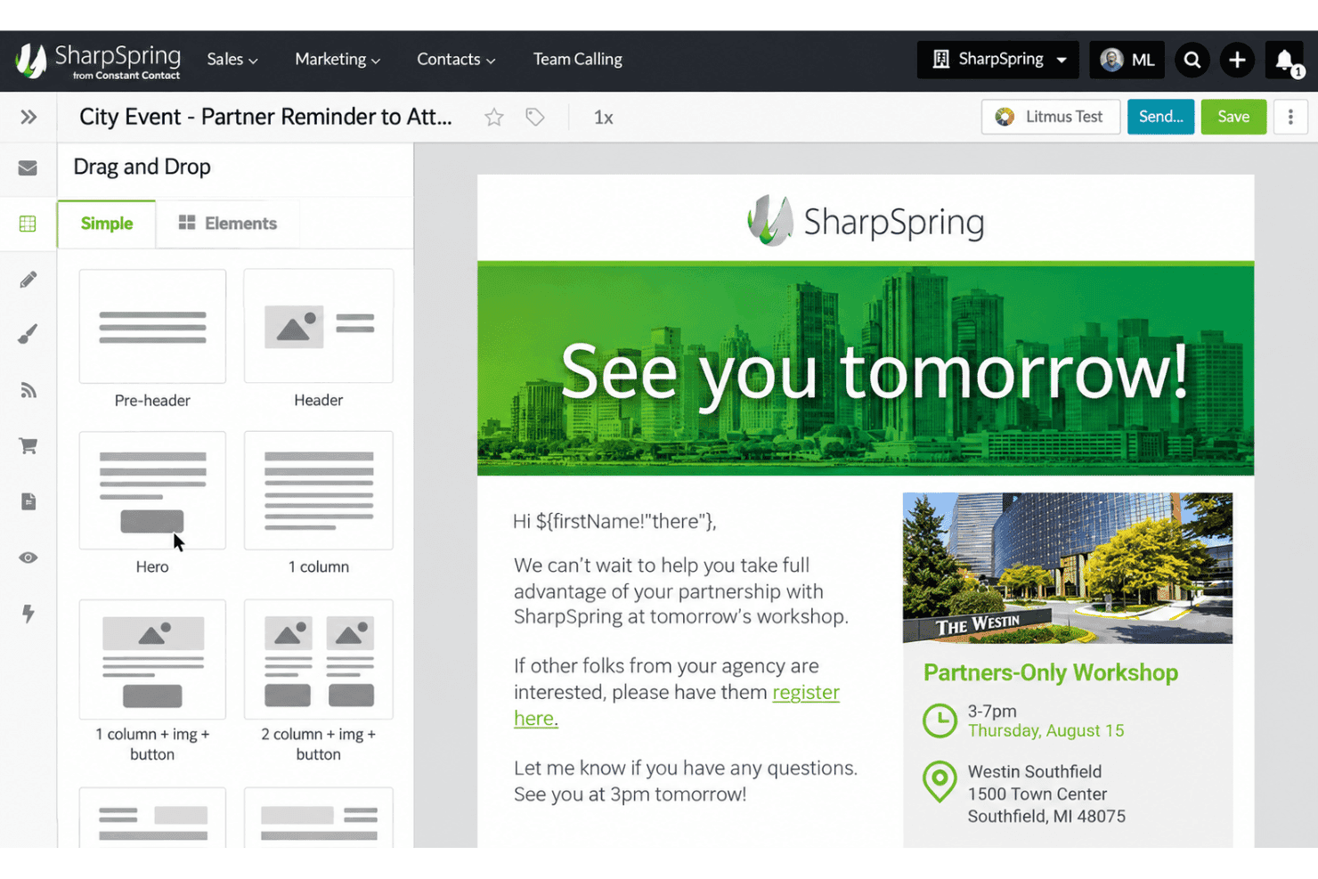Screen dimensions: 1318x879
Task: Open the ML user profile menu
Action: [1127, 60]
